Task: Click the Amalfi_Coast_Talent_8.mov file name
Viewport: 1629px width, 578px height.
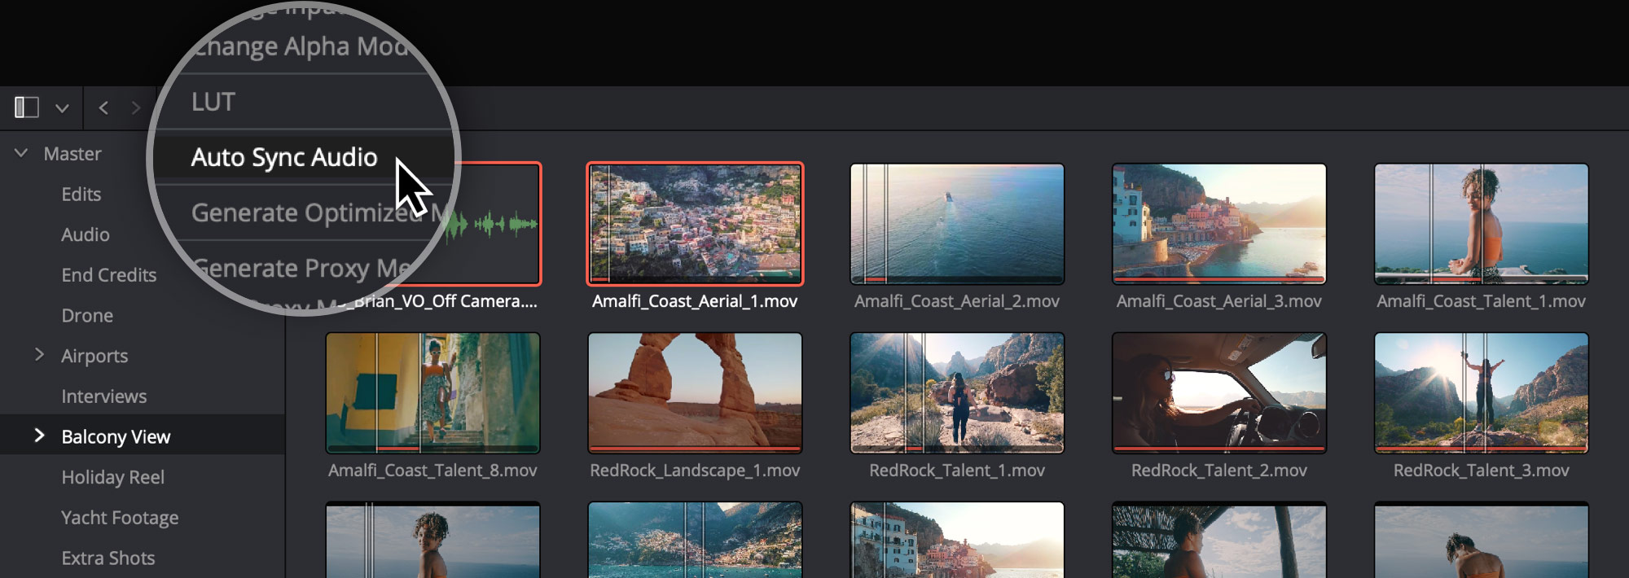Action: 432,471
